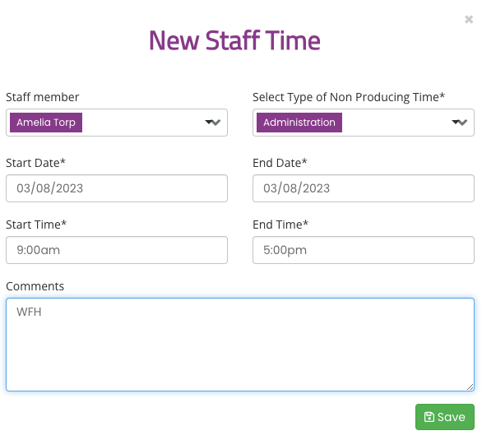Click empty area of Staff member combo box
The width and height of the screenshot is (482, 440).
(143, 123)
